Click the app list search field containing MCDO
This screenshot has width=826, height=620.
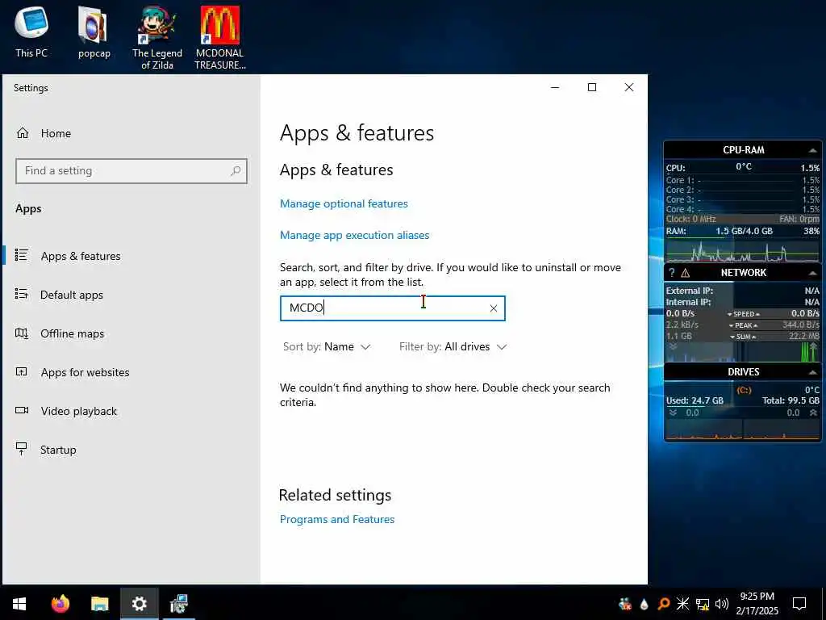pos(393,308)
